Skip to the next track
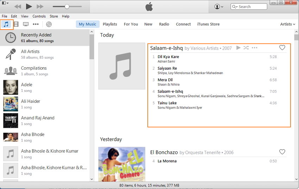 (x=40, y=7)
